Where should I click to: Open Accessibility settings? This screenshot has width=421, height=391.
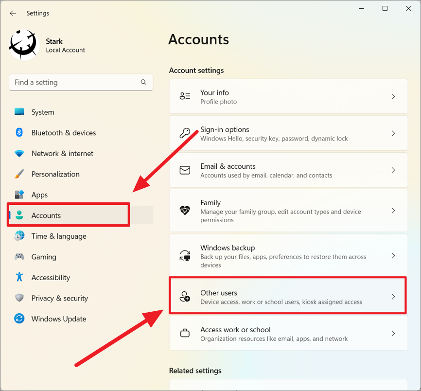pyautogui.click(x=81, y=277)
